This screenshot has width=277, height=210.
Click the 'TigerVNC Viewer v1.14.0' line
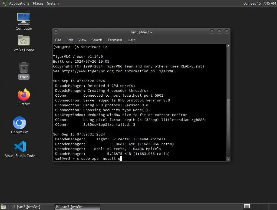[x=78, y=57]
